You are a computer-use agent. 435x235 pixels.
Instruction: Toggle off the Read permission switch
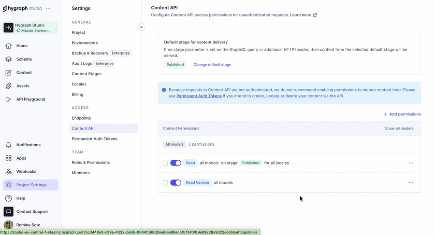click(x=175, y=163)
